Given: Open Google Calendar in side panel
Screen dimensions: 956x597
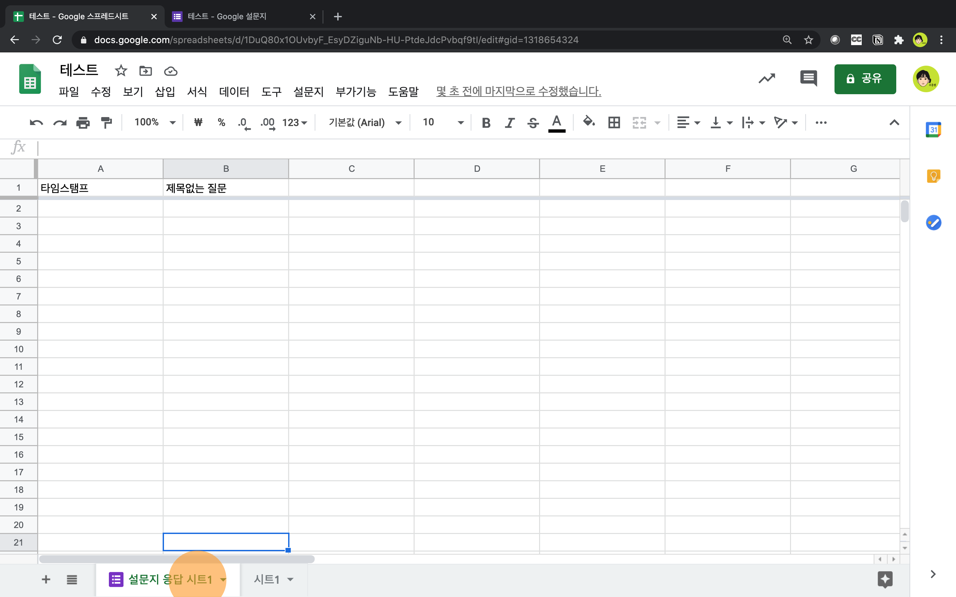Looking at the screenshot, I should 933,130.
